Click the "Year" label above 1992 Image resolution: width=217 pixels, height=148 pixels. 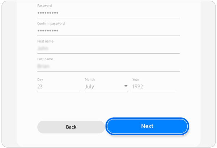click(136, 79)
